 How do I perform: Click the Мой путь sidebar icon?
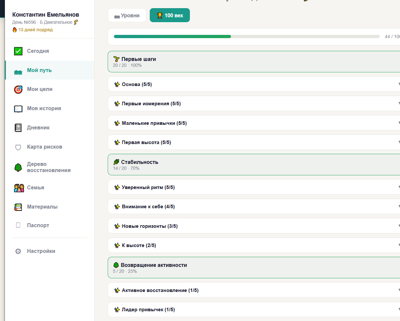pyautogui.click(x=18, y=72)
